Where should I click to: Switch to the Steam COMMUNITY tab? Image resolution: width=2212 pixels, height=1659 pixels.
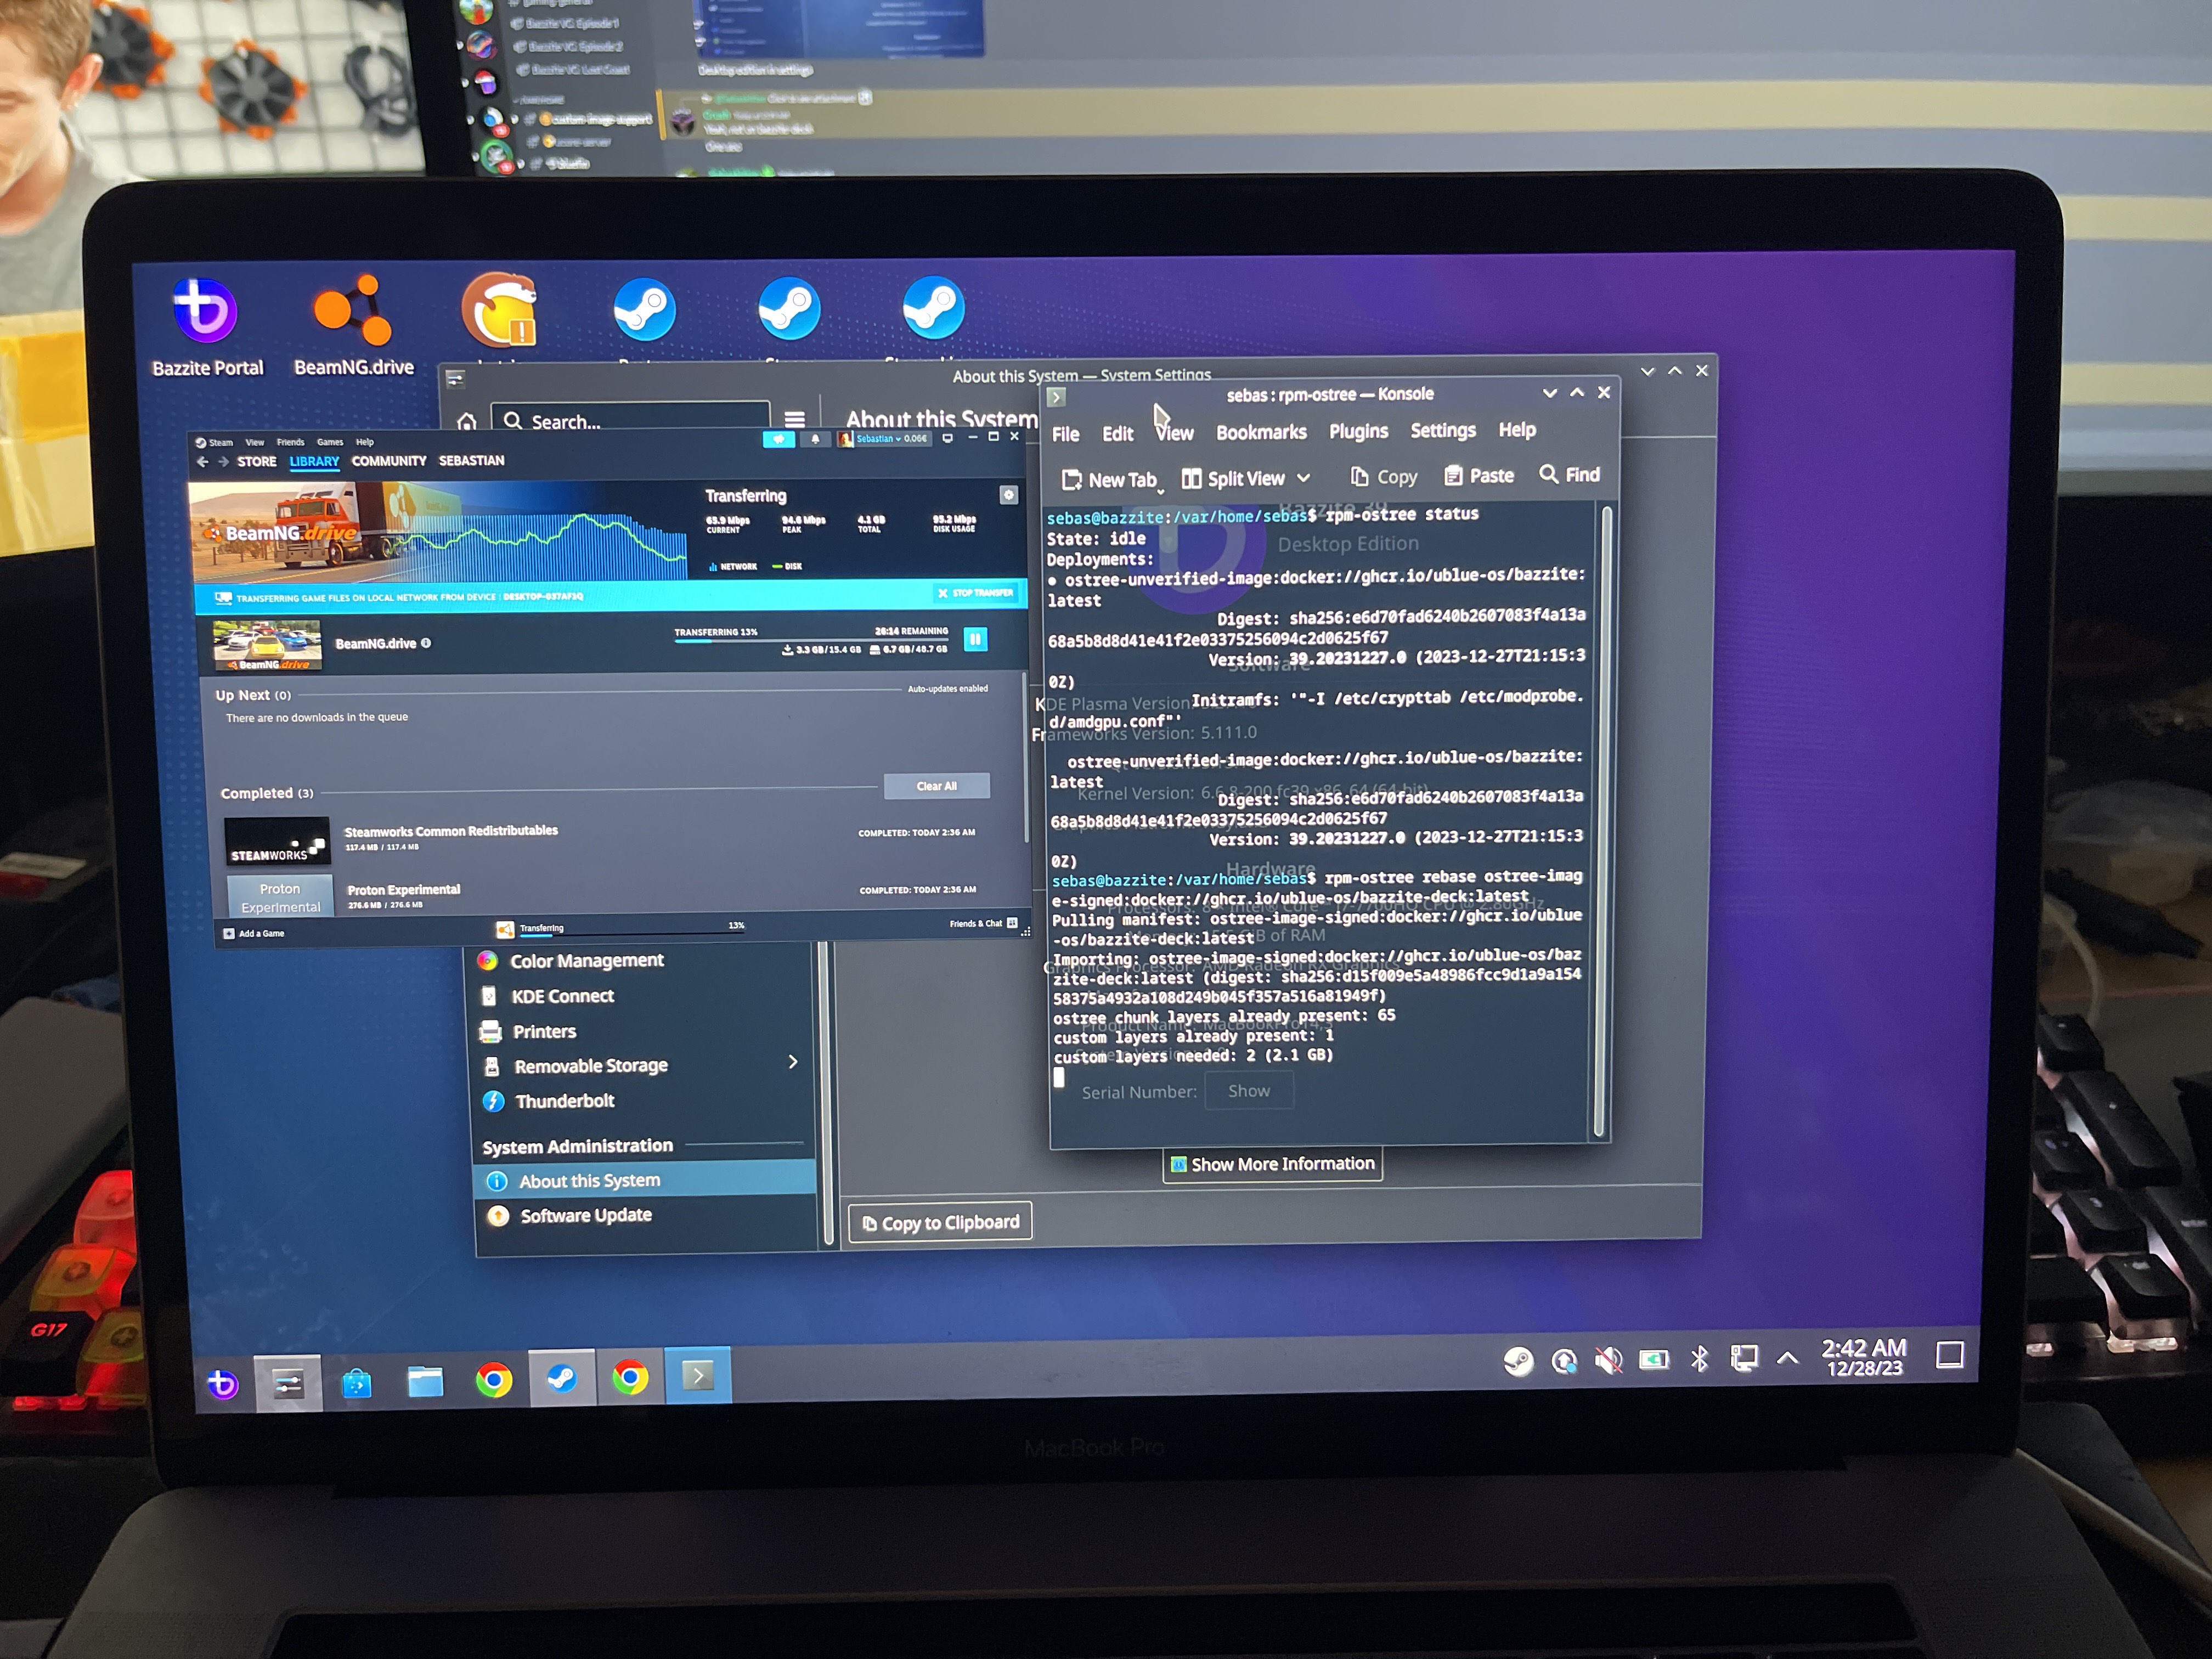pyautogui.click(x=388, y=461)
